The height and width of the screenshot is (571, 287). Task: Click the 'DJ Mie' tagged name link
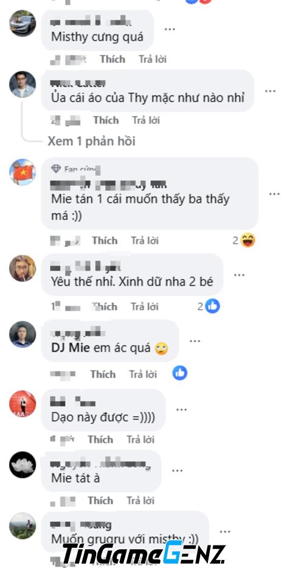coord(71,348)
